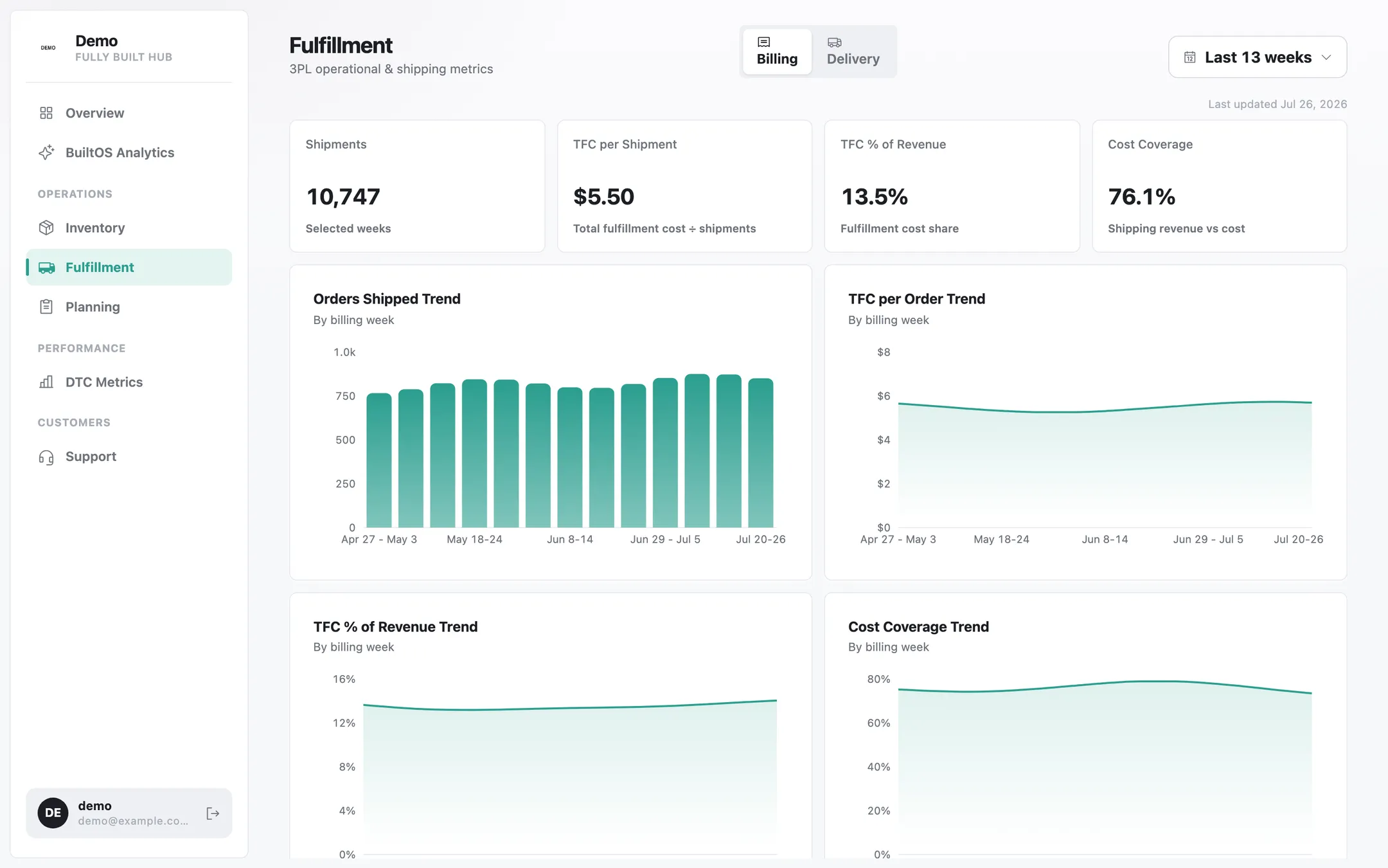Viewport: 1388px width, 868px height.
Task: Open the Last 13 weeks dropdown
Action: pos(1257,57)
